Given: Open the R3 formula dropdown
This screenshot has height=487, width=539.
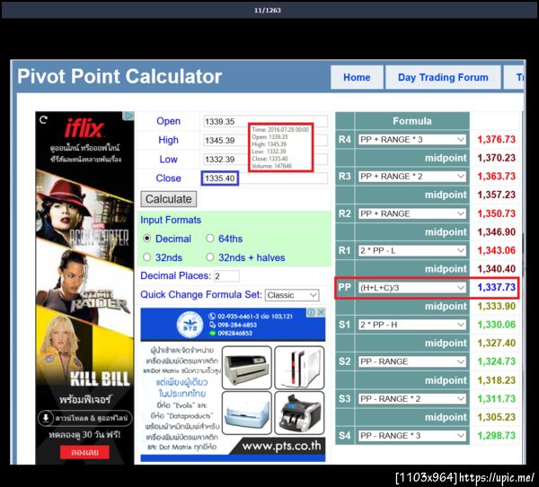Looking at the screenshot, I should (411, 177).
